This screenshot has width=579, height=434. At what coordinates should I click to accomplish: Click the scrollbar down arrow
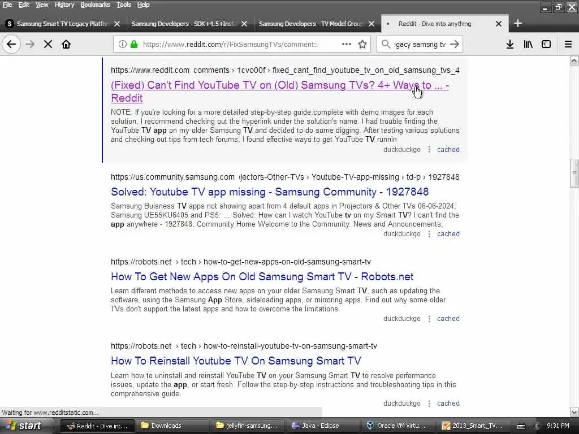click(574, 412)
